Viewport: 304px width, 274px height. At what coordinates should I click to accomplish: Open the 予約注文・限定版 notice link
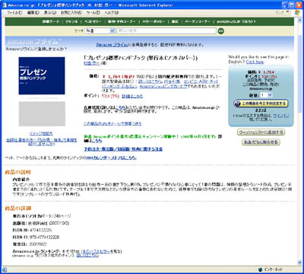(123, 149)
